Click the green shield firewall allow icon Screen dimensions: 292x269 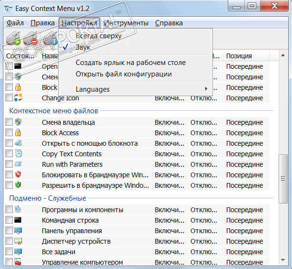click(x=18, y=185)
